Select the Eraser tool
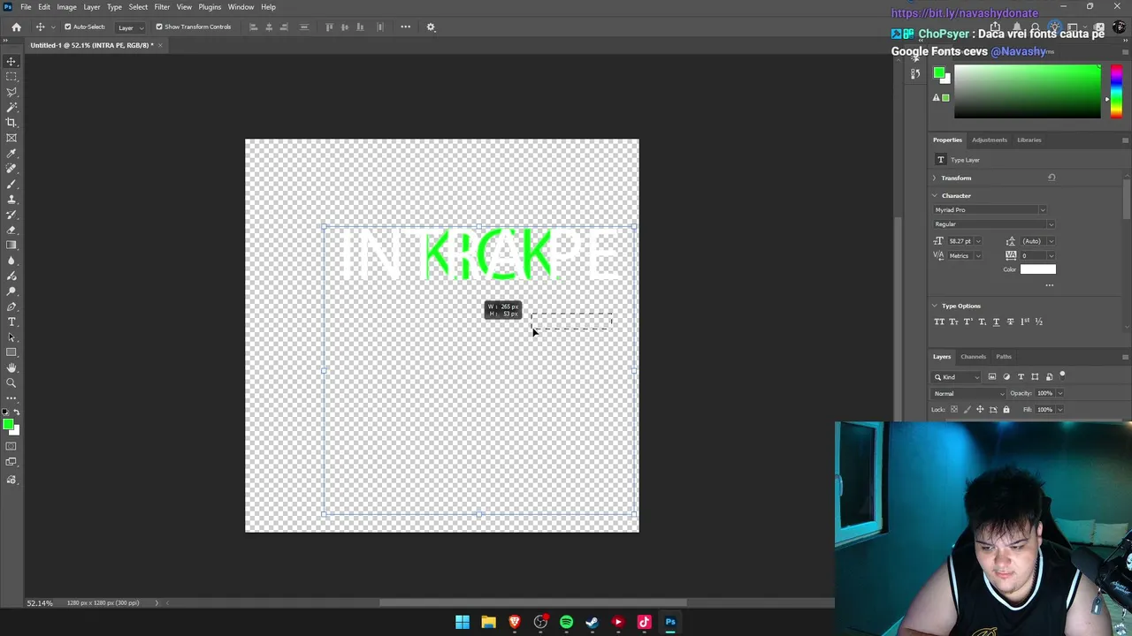 11,230
